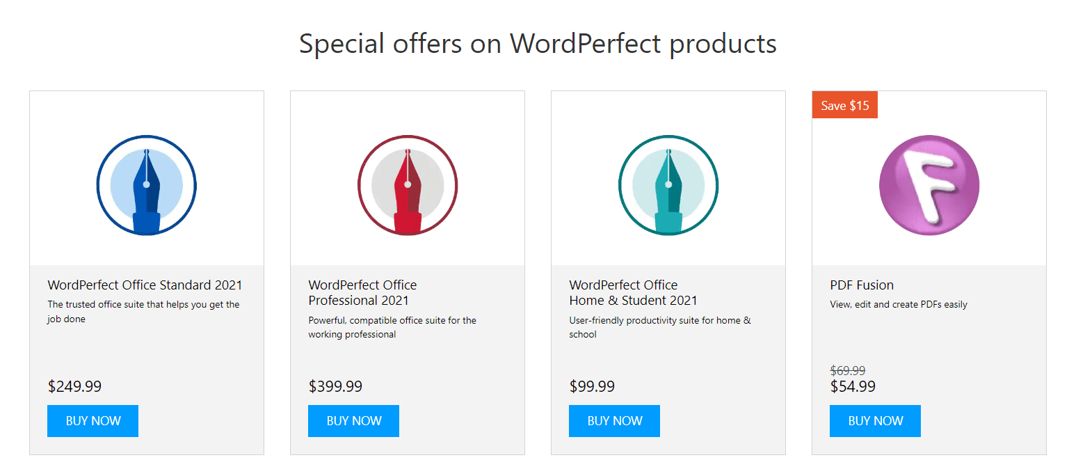Viewport: 1069px width, 460px height.
Task: Click the red WordPerfect Professional pen icon
Action: 408,186
